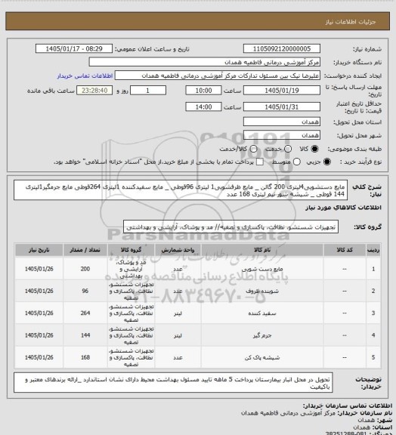This screenshot has height=435, width=396.
Task: Click need date 1405/01/26 for شیشه پاک کن
Action: point(39,358)
